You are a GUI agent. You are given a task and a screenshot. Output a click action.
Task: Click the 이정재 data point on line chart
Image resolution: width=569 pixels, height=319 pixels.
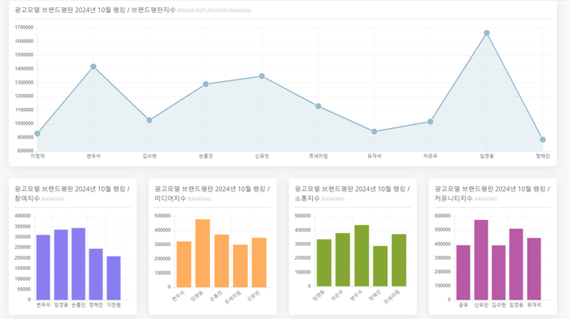37,134
